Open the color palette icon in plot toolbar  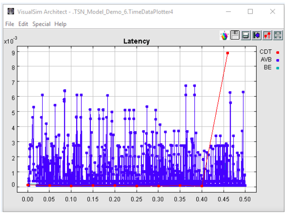tap(224, 35)
